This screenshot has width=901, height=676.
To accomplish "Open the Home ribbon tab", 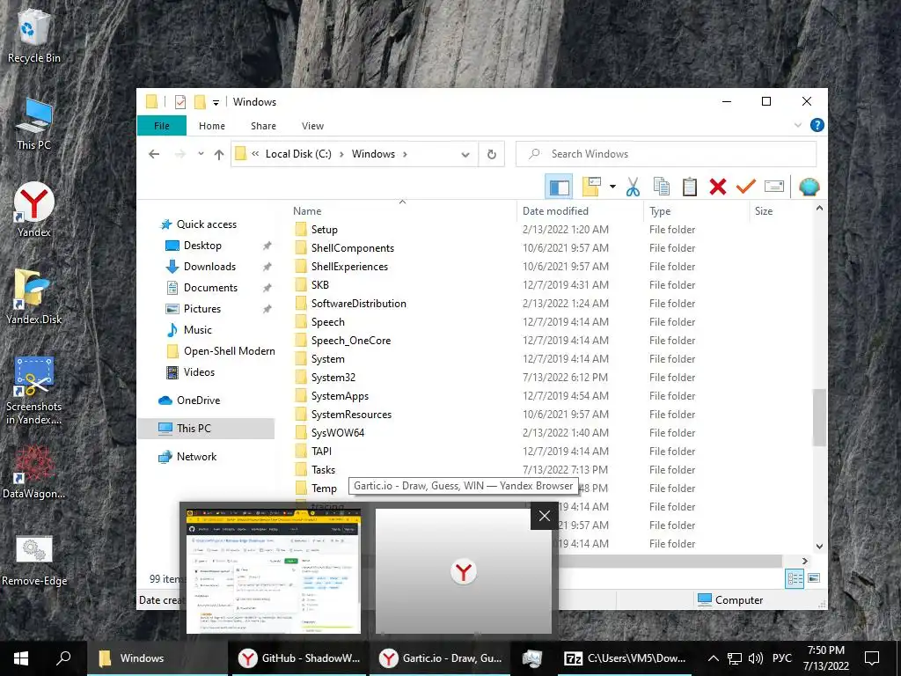I will point(212,126).
